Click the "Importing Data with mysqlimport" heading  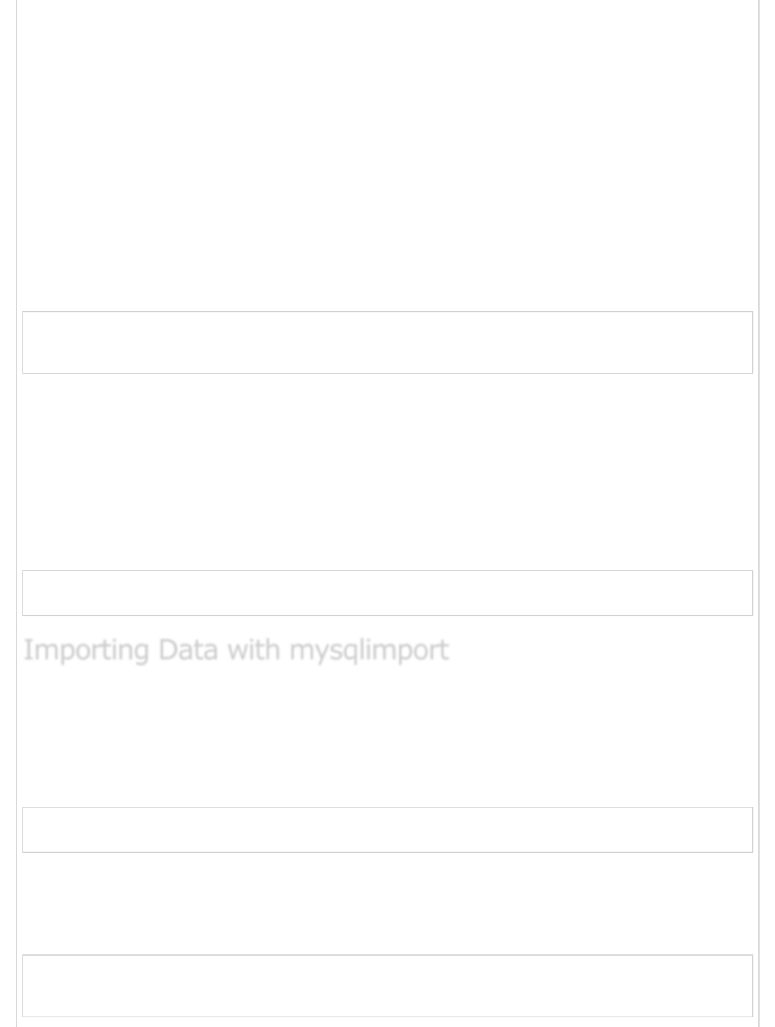[236, 650]
